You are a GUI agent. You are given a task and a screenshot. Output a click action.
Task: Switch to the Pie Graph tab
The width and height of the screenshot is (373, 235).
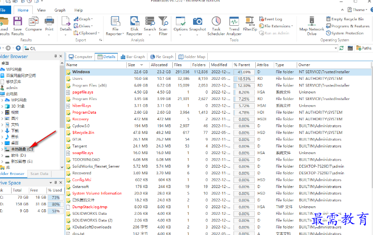coord(162,57)
